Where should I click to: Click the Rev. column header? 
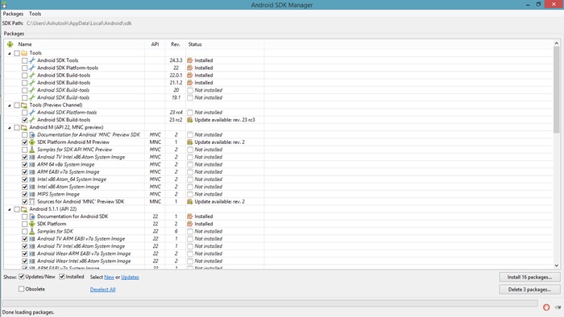(176, 44)
